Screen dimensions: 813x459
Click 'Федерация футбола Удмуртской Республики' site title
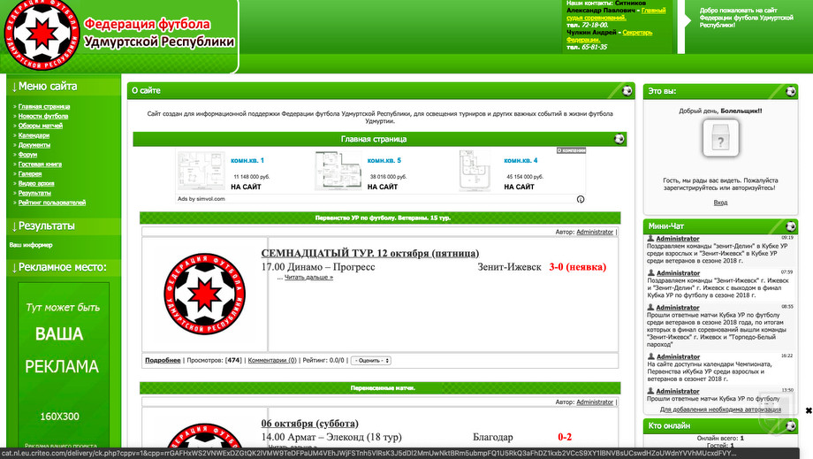tap(159, 33)
